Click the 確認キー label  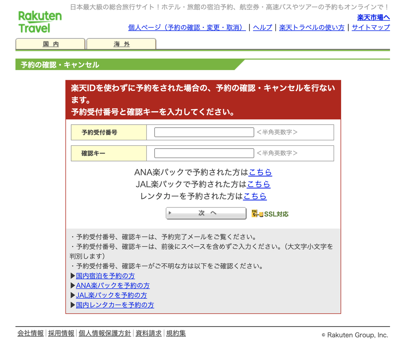(x=93, y=154)
